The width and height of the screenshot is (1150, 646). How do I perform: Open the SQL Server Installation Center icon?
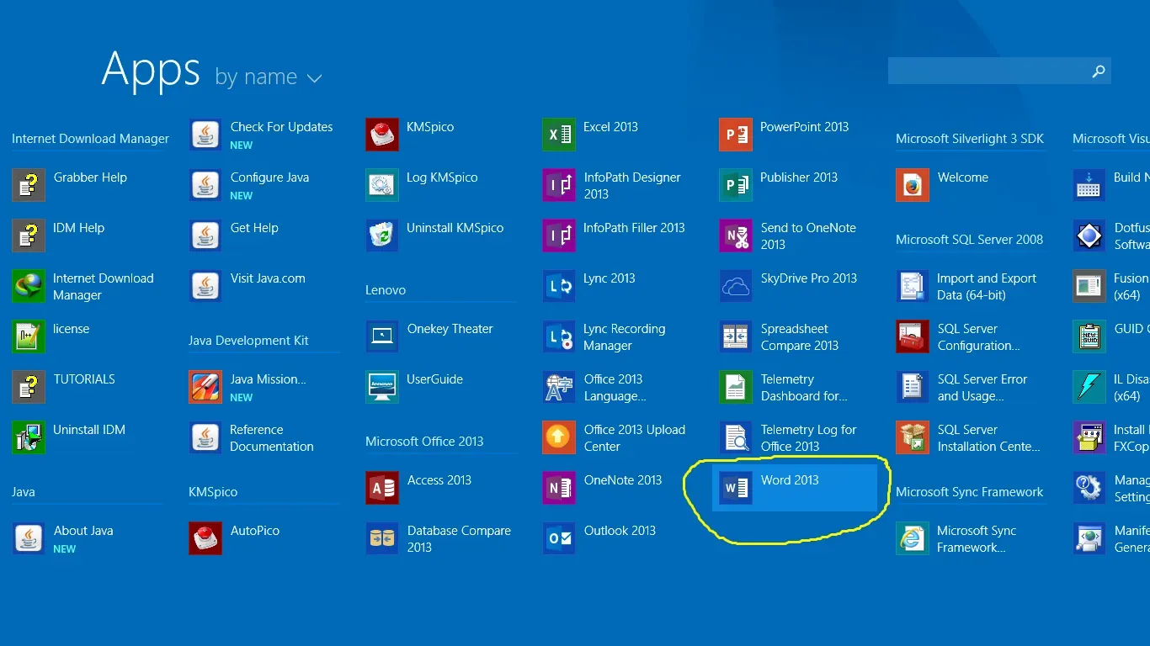pyautogui.click(x=913, y=437)
